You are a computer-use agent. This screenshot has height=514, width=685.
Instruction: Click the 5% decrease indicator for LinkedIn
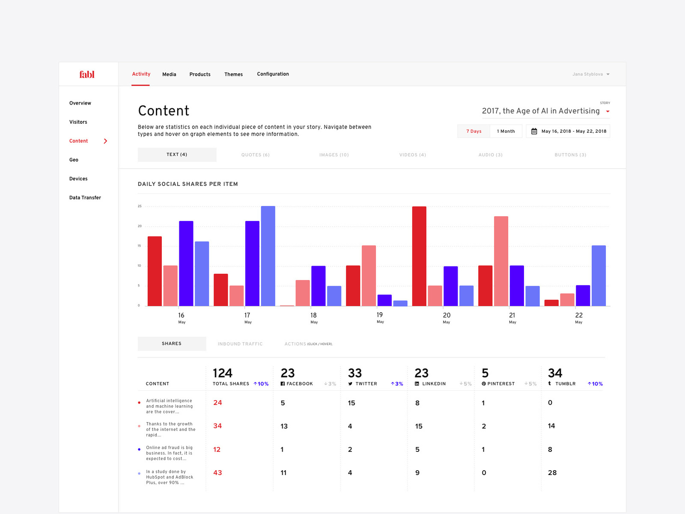coord(465,384)
